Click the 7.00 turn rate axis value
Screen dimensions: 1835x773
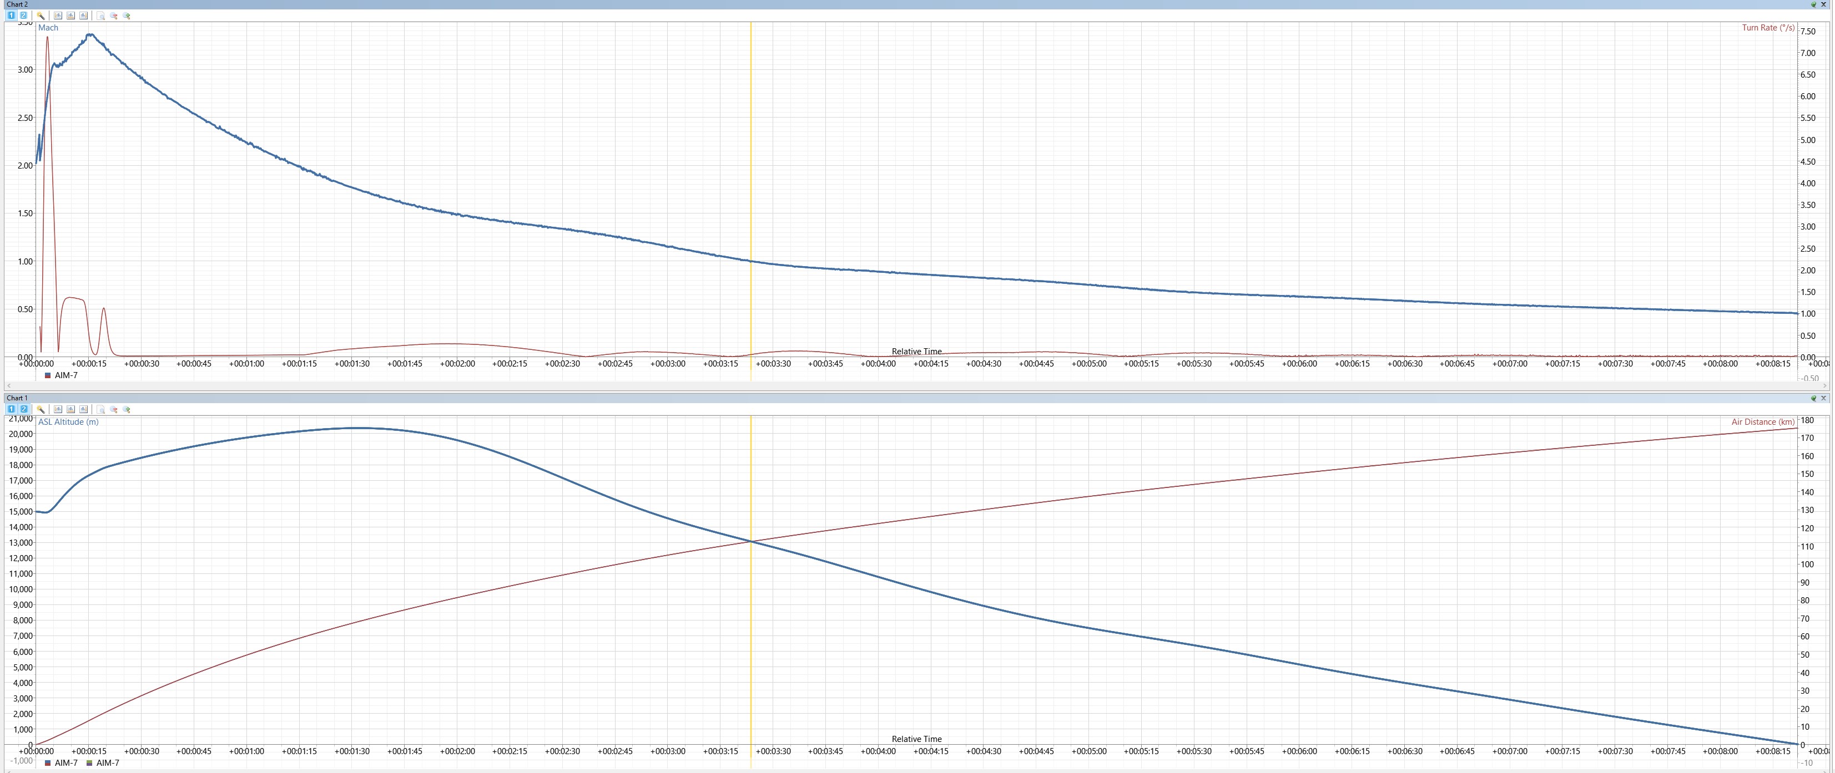tap(1808, 53)
